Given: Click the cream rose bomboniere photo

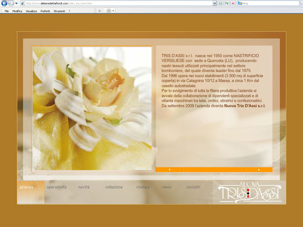Looking at the screenshot, I should (x=92, y=108).
